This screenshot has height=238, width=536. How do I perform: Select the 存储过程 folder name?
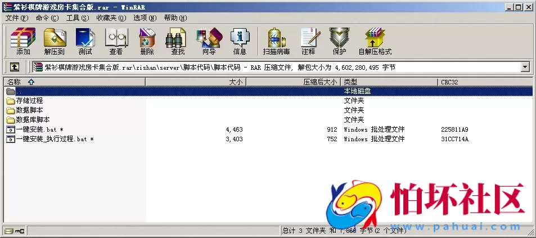point(29,101)
